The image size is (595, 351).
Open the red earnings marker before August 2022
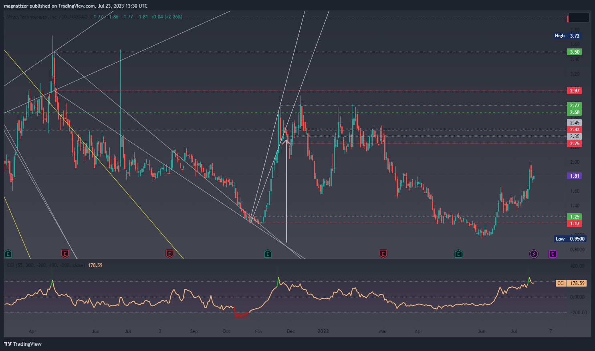(x=169, y=254)
